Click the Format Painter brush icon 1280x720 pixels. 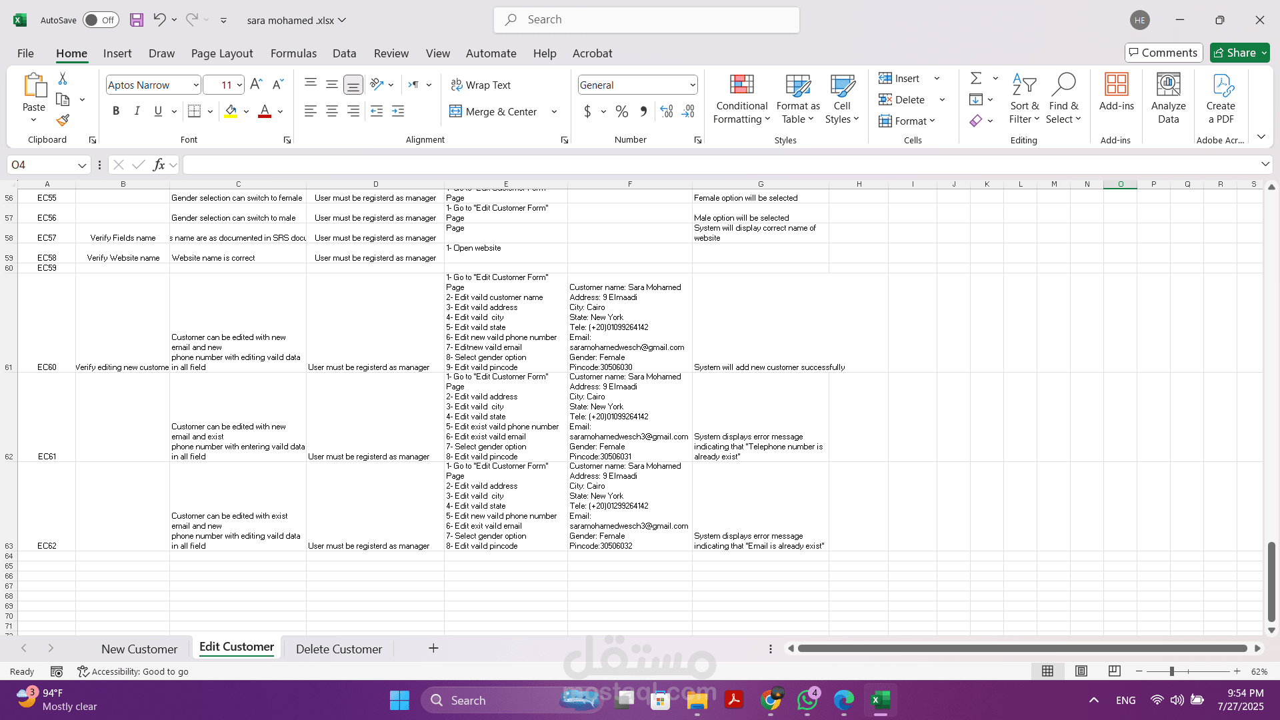tap(63, 121)
